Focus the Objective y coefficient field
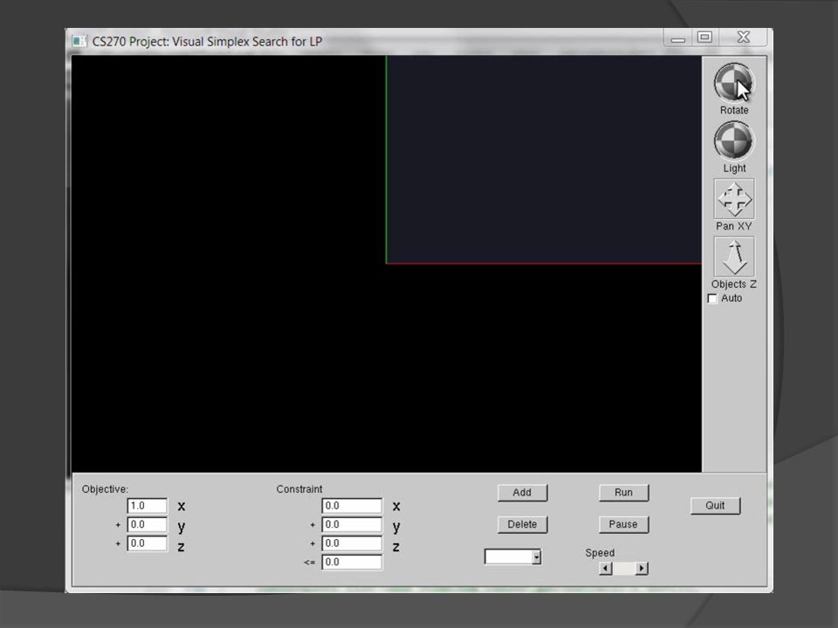838x628 pixels. (x=147, y=524)
